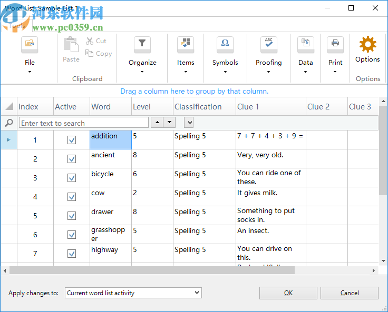This screenshot has height=312, width=388.
Task: Sort by the Active column header
Action: [x=72, y=106]
